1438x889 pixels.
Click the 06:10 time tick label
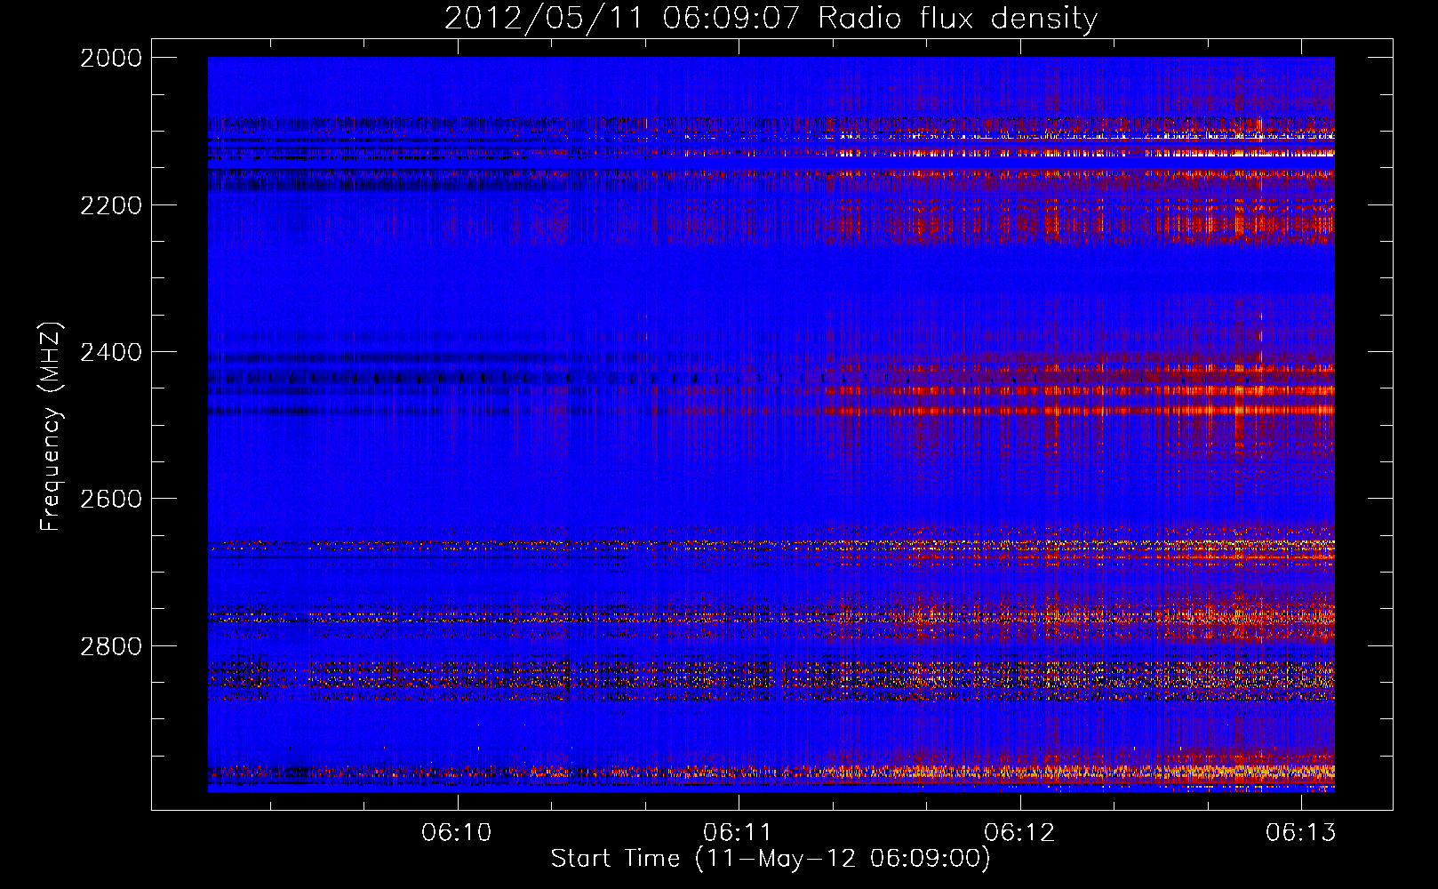point(457,832)
